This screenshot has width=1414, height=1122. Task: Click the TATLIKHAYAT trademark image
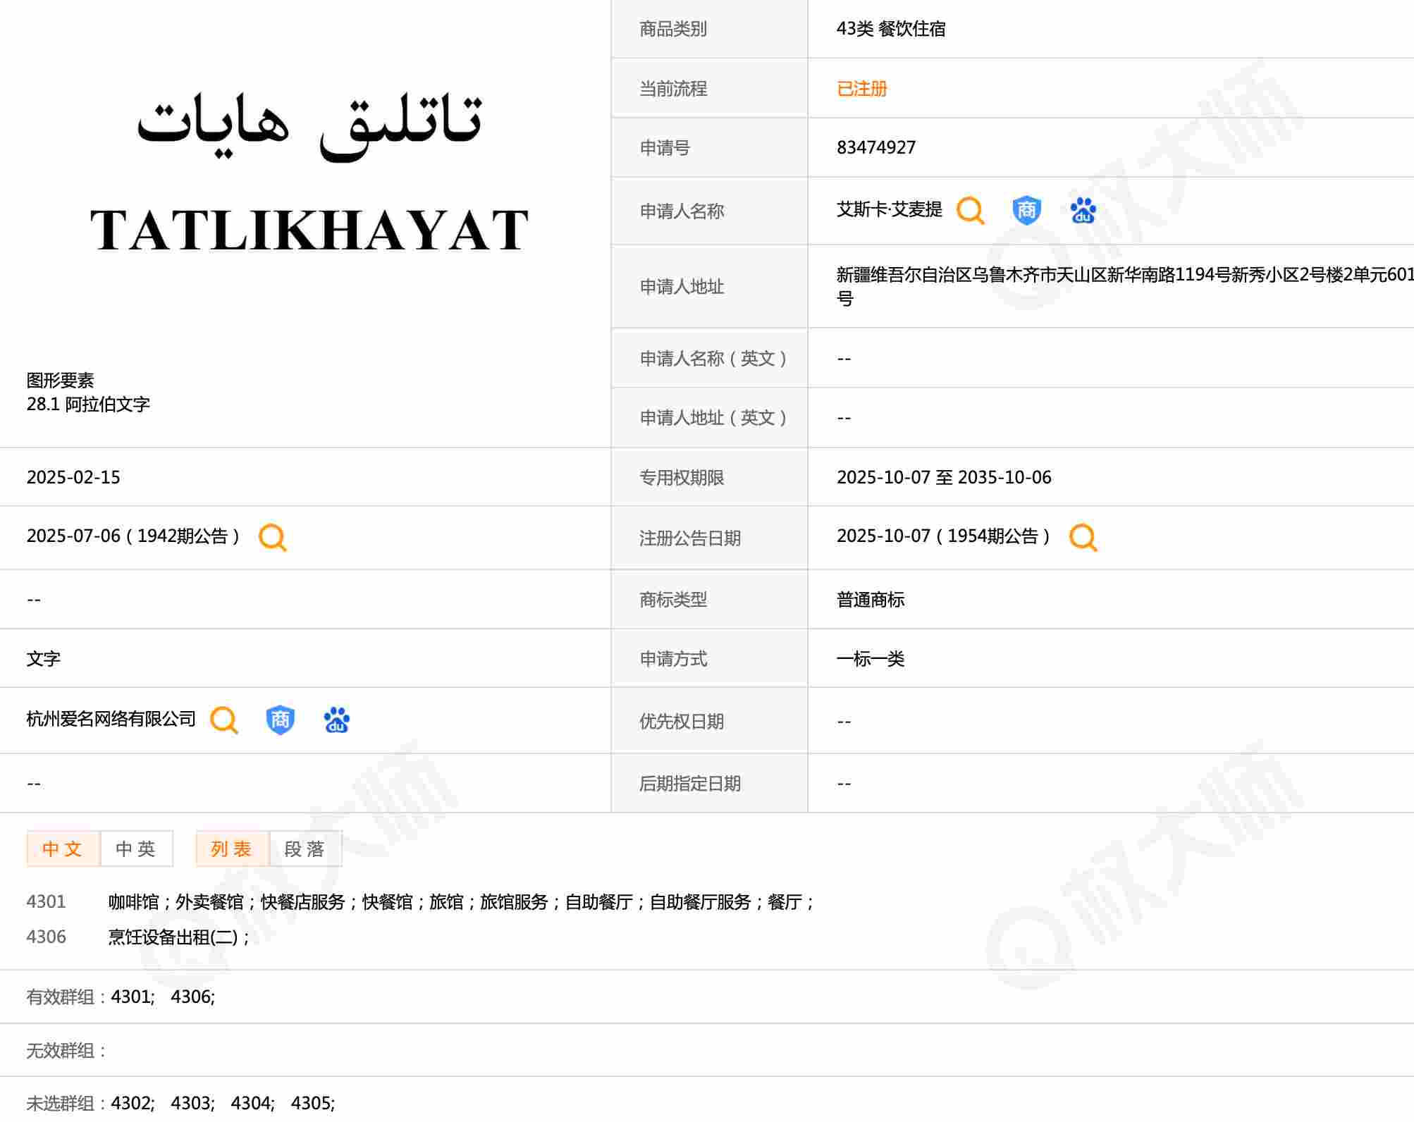pos(309,173)
